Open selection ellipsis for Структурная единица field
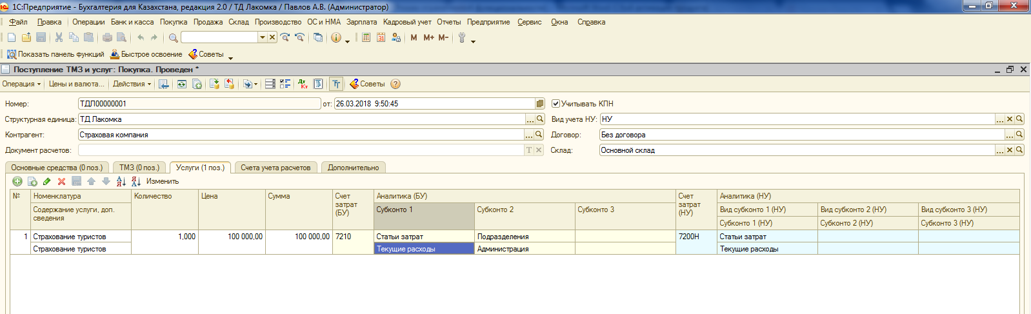Screen dimensions: 1031x314 (x=530, y=119)
